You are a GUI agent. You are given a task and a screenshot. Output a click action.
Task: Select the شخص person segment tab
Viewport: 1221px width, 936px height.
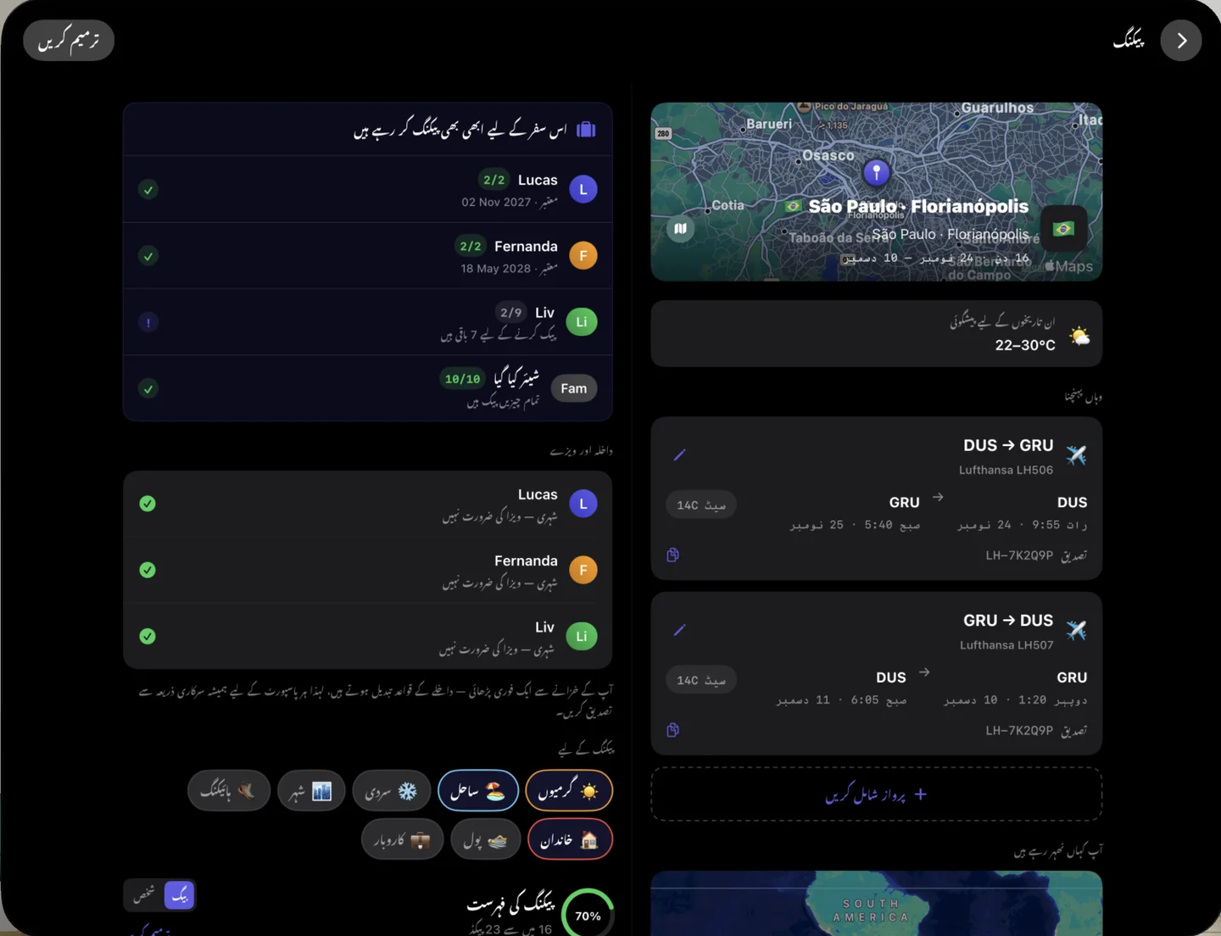[x=144, y=894]
